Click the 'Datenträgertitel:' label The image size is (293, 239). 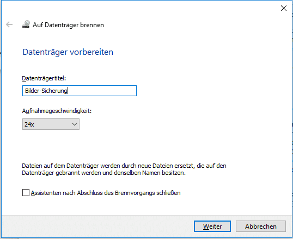pyautogui.click(x=44, y=78)
